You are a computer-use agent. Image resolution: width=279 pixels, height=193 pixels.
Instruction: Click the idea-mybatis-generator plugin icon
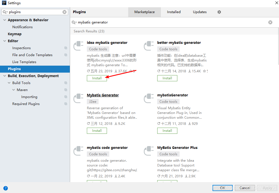click(78, 46)
